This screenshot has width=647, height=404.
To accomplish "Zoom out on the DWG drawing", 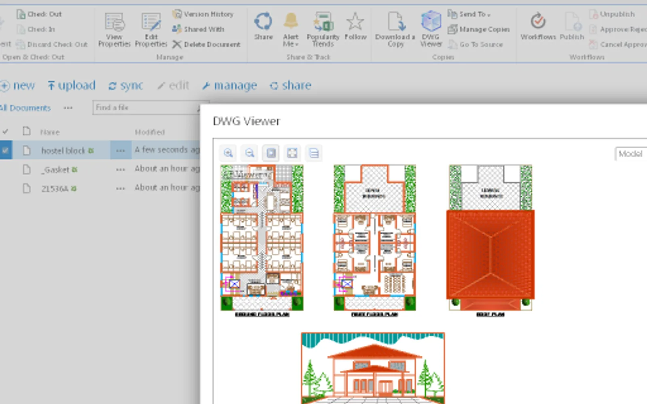I will (x=250, y=153).
